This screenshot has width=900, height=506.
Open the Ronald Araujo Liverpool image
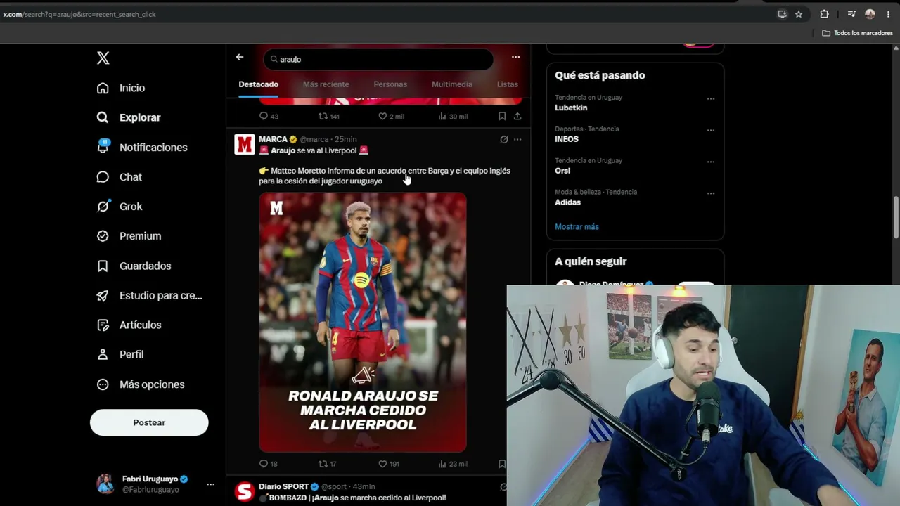pyautogui.click(x=363, y=323)
